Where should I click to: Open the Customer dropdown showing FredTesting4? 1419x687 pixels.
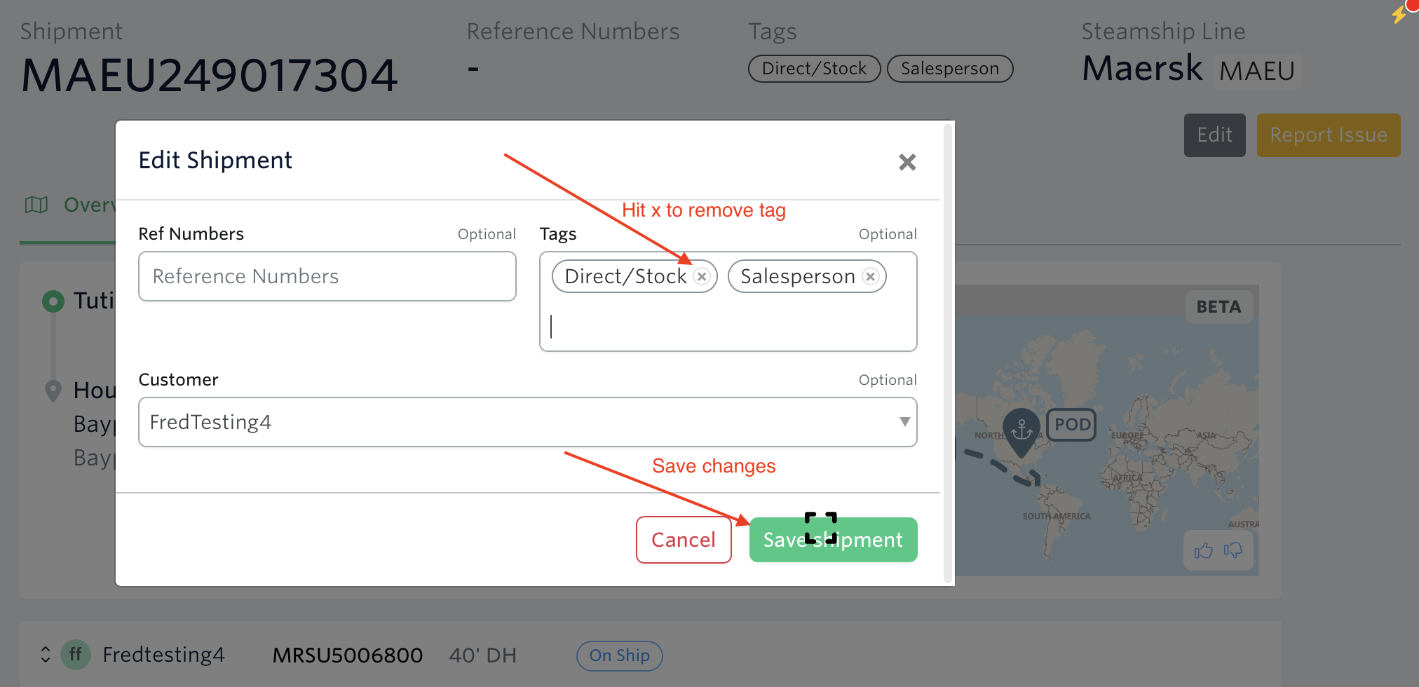pyautogui.click(x=527, y=422)
